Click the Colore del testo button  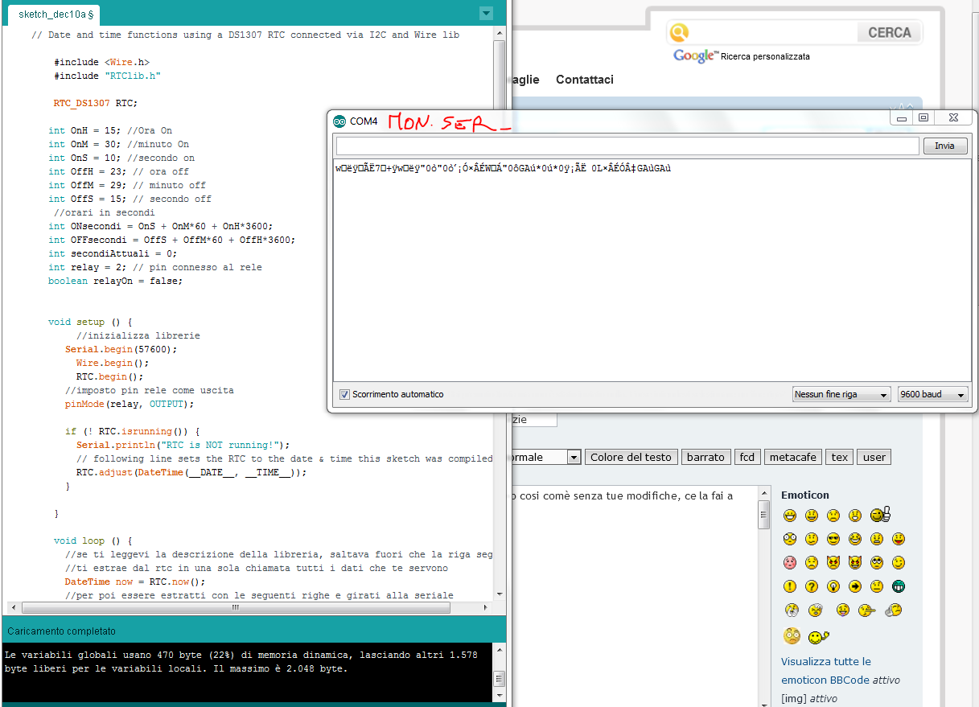pos(631,457)
